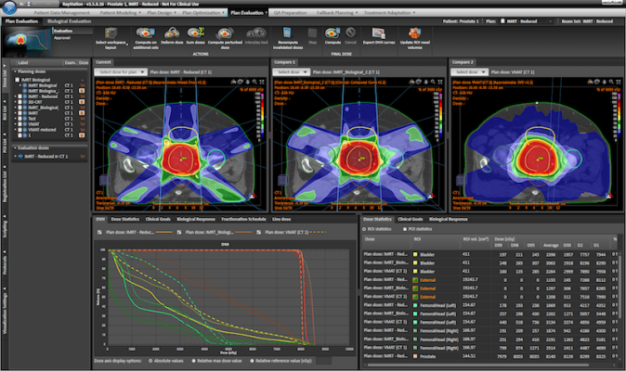Click the Sum doses icon
626x371 pixels.
(193, 33)
